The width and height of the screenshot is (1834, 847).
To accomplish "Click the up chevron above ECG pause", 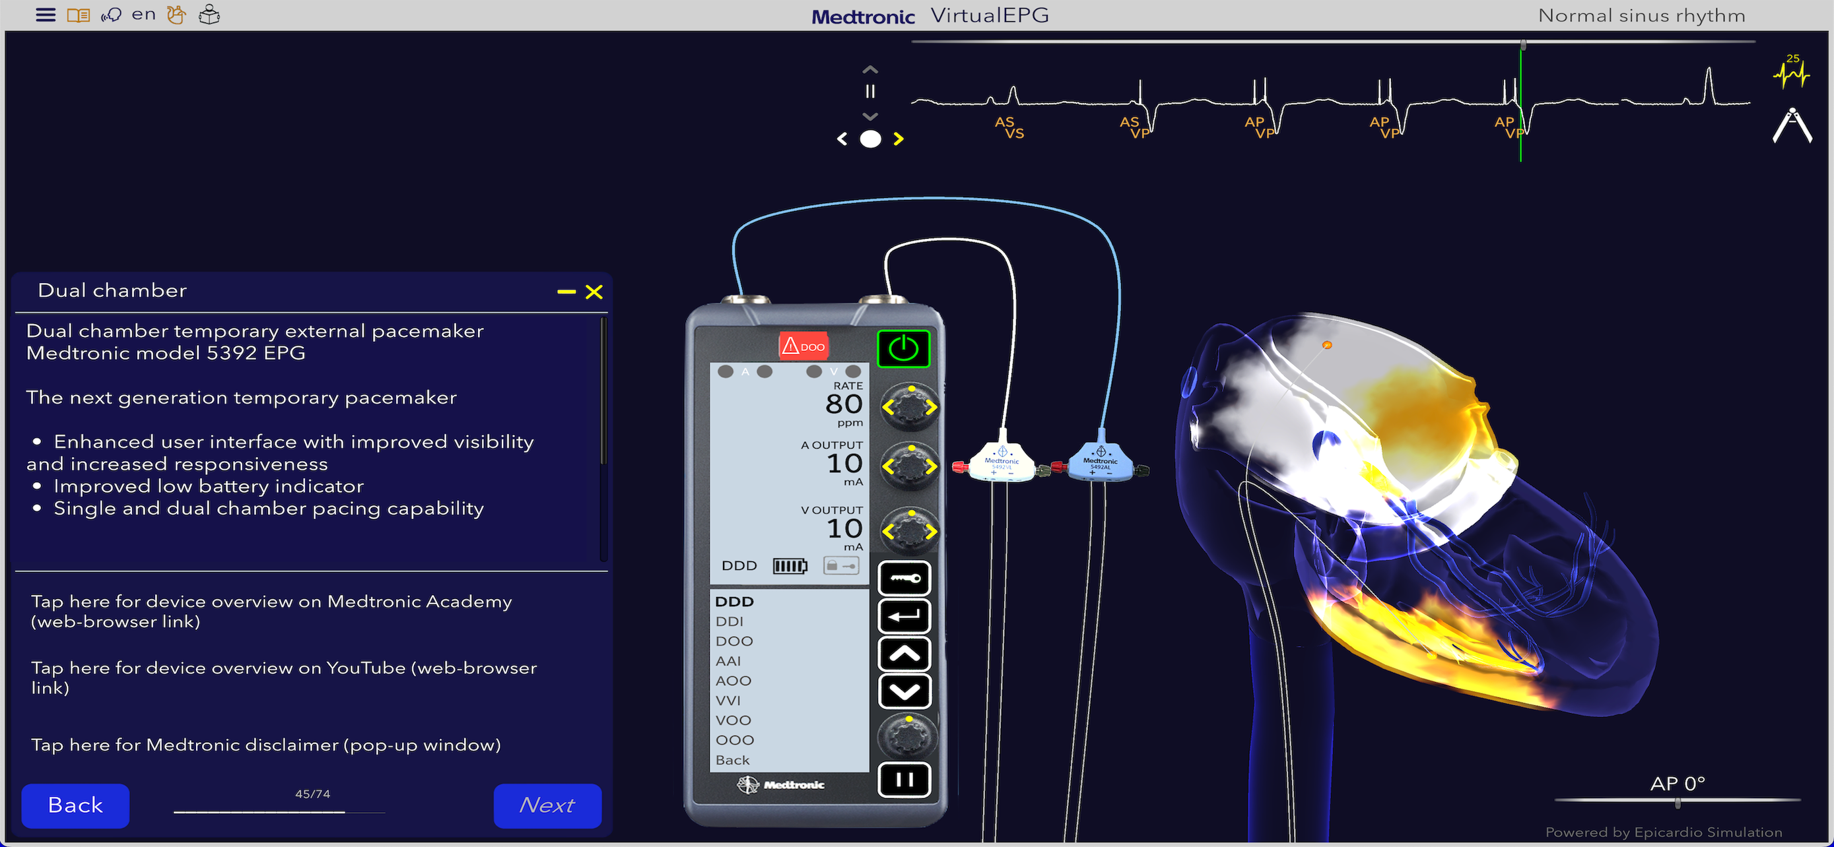I will pos(870,71).
